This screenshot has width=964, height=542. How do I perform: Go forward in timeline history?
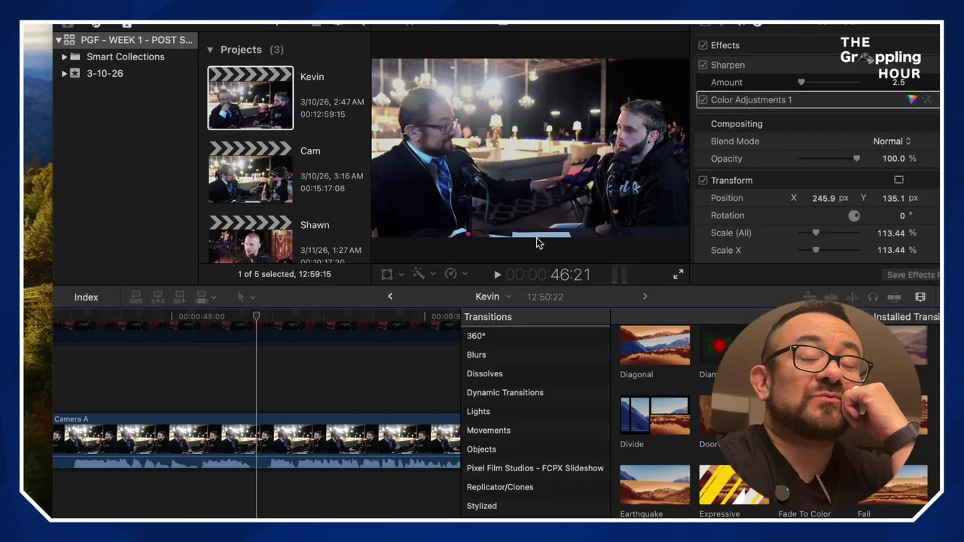click(x=645, y=297)
